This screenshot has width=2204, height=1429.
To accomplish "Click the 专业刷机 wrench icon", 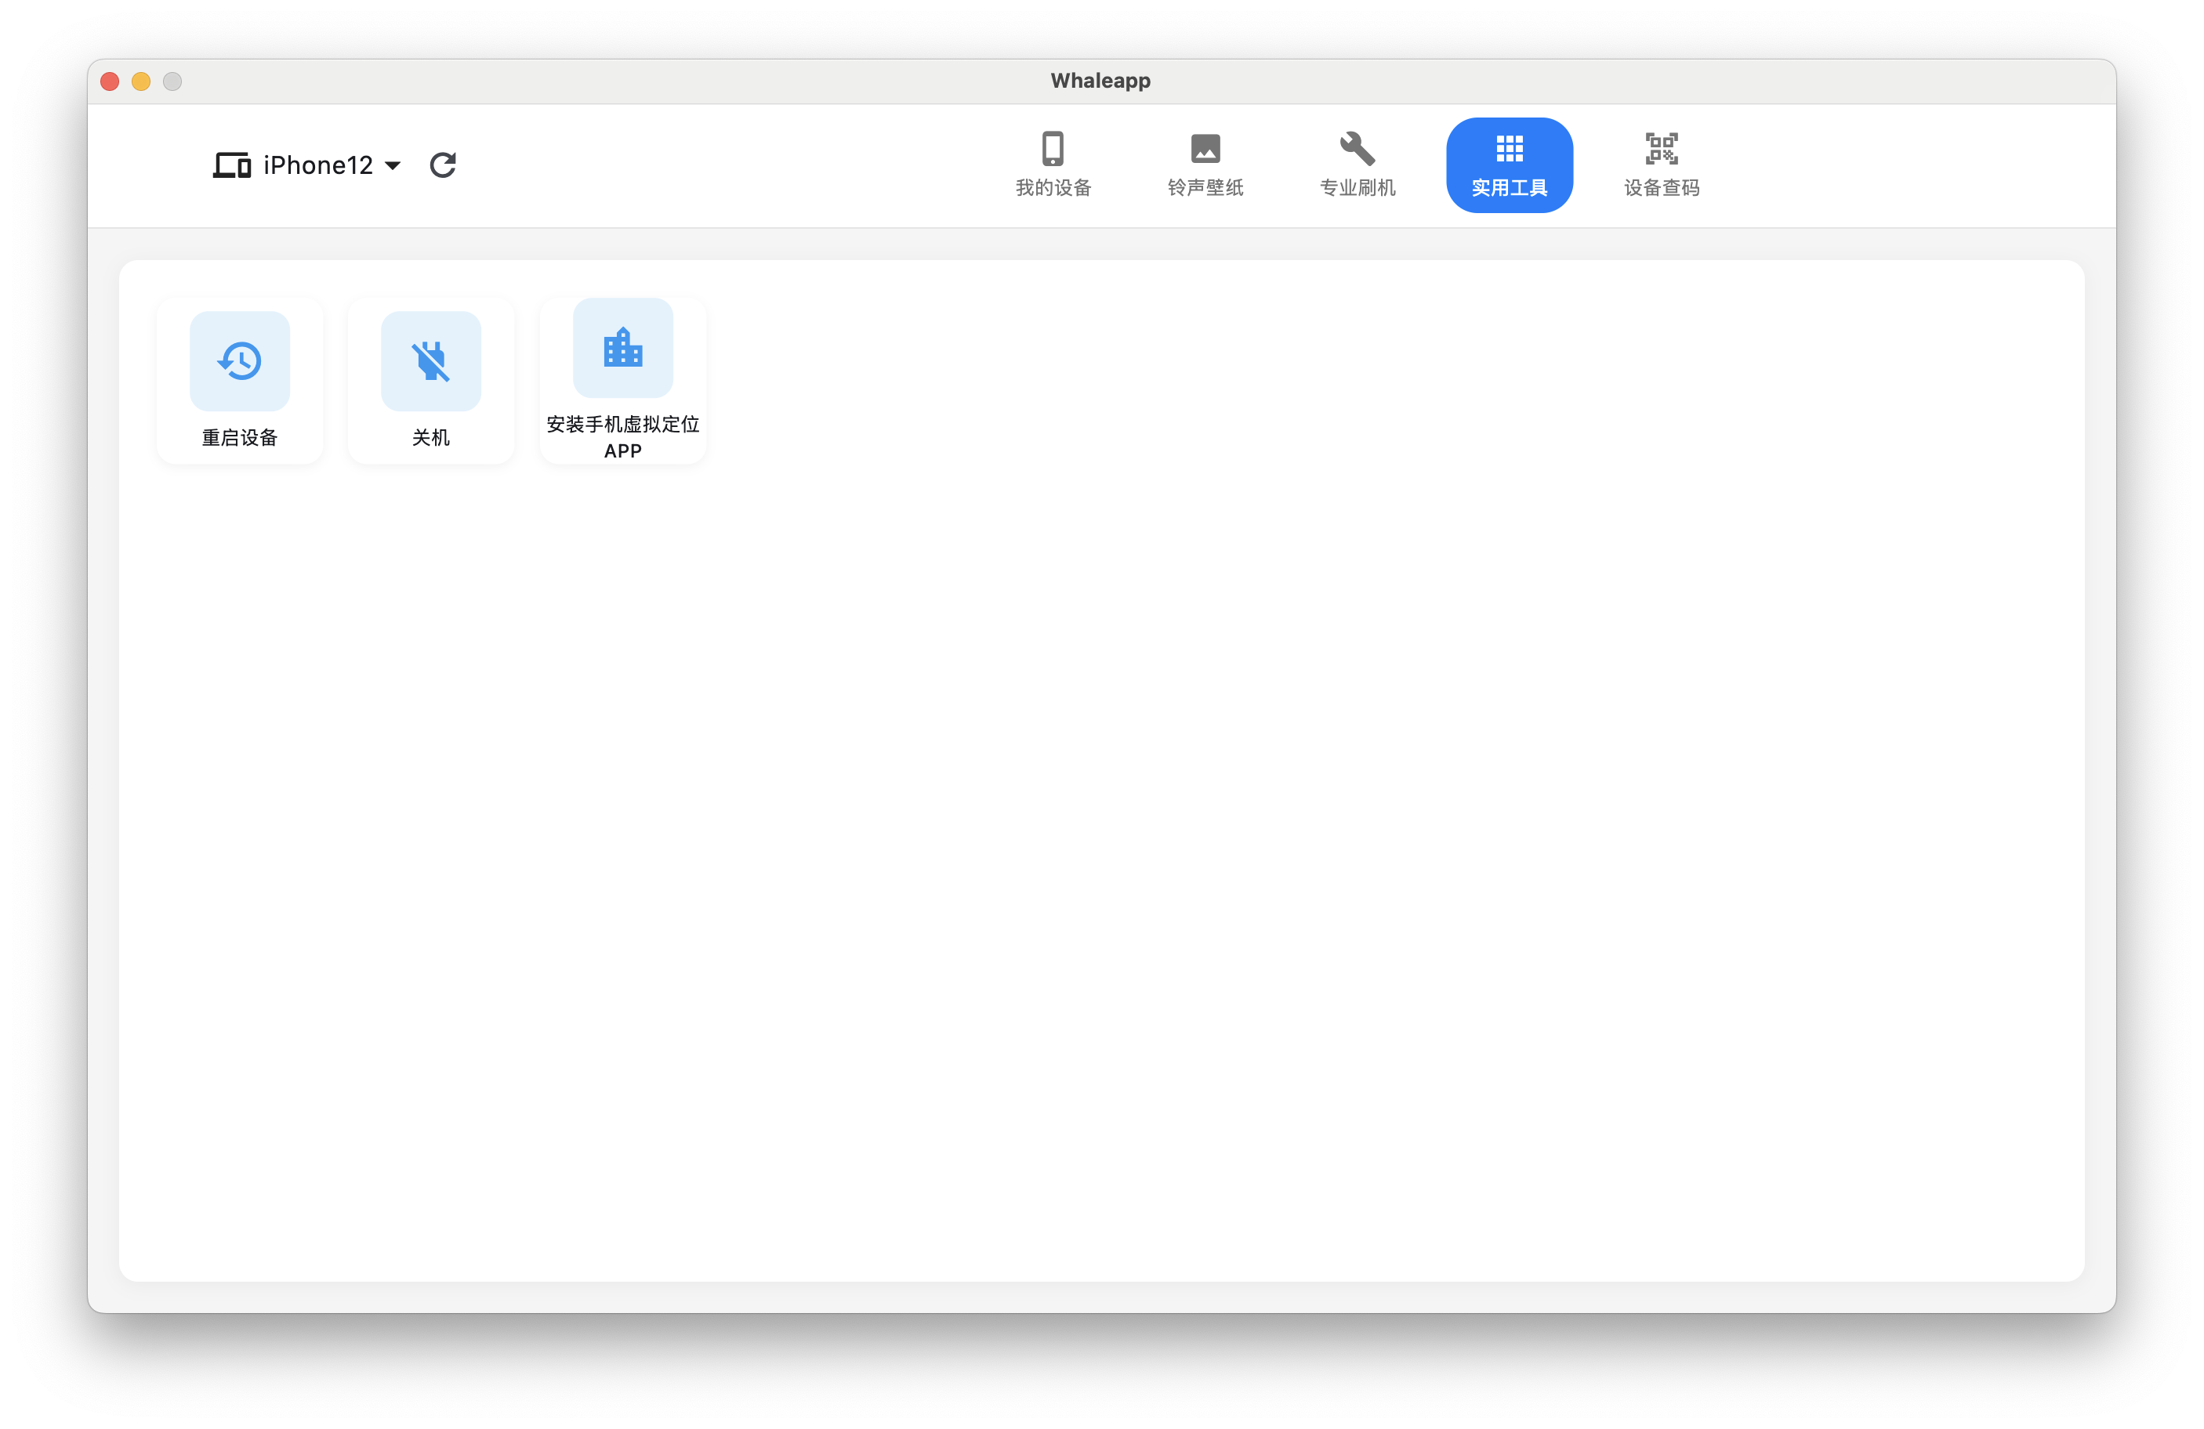I will (x=1357, y=147).
